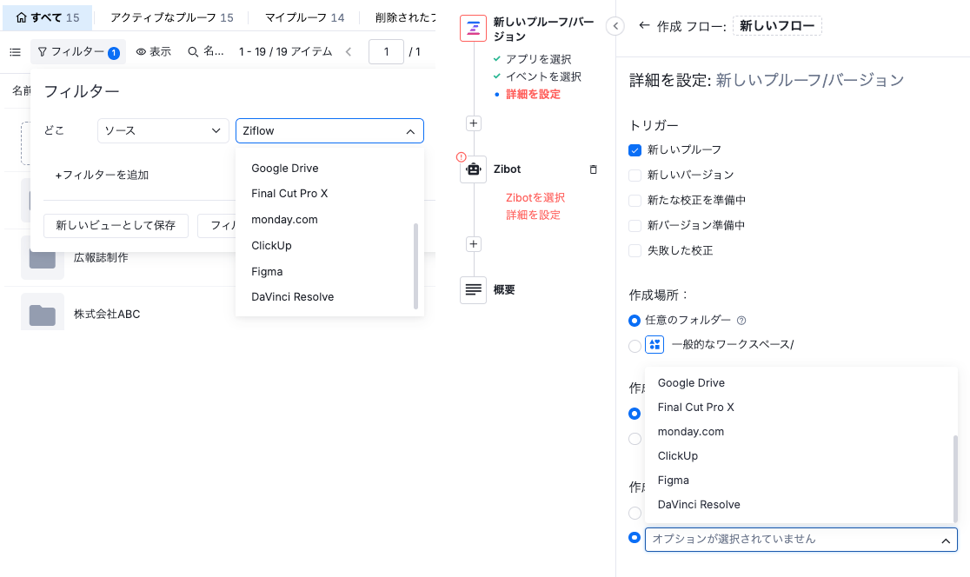Click scrollbar in flow details dropdown list
The height and width of the screenshot is (577, 970).
pyautogui.click(x=955, y=479)
